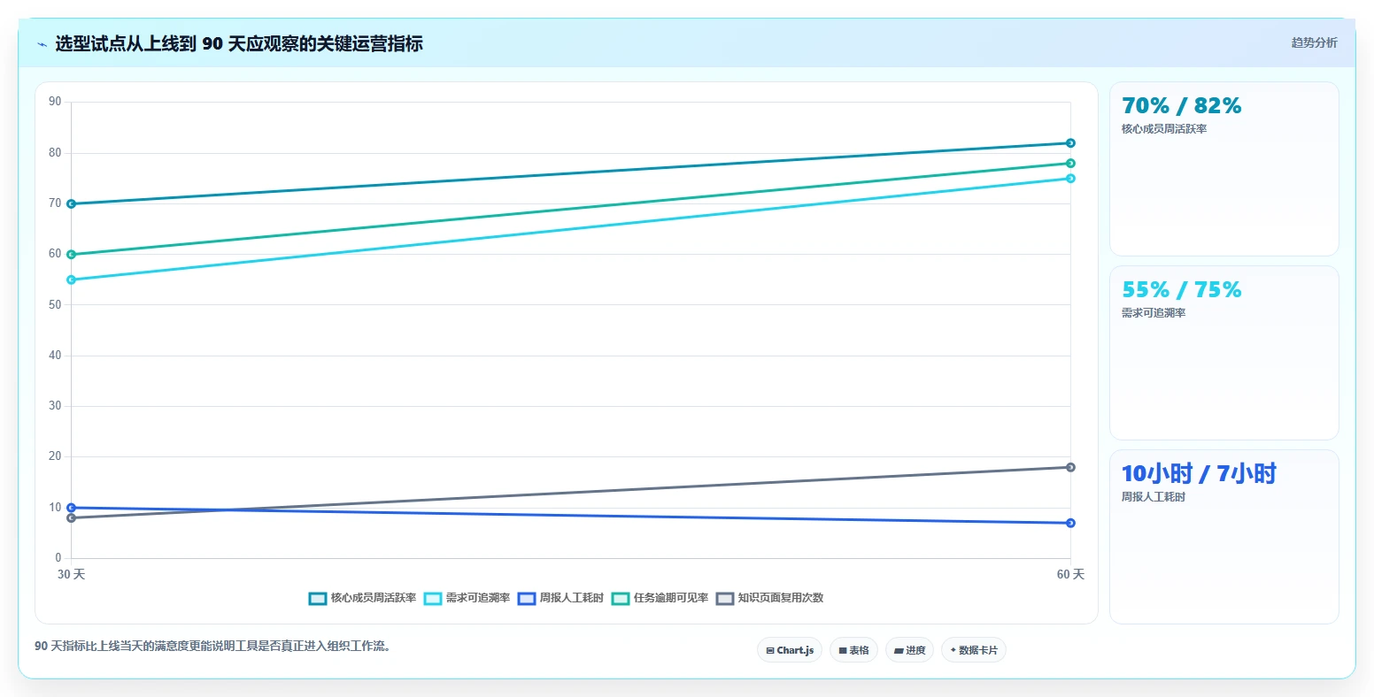The image size is (1374, 697).
Task: Click the 60 天 x-axis label
Action: 1070,575
